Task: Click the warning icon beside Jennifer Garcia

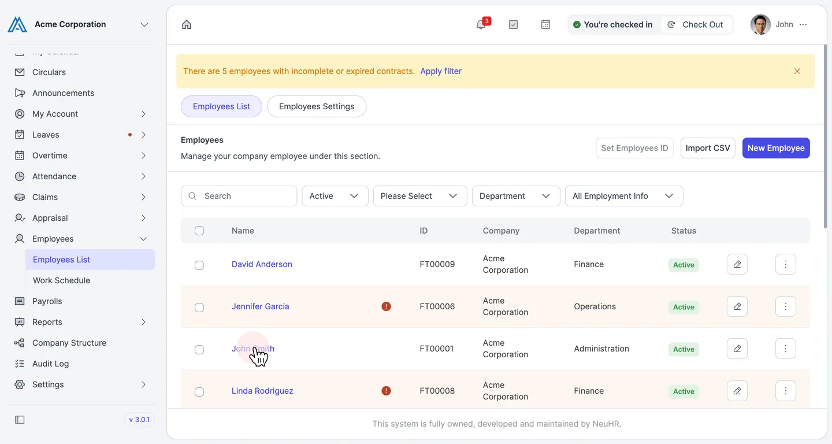Action: tap(387, 306)
